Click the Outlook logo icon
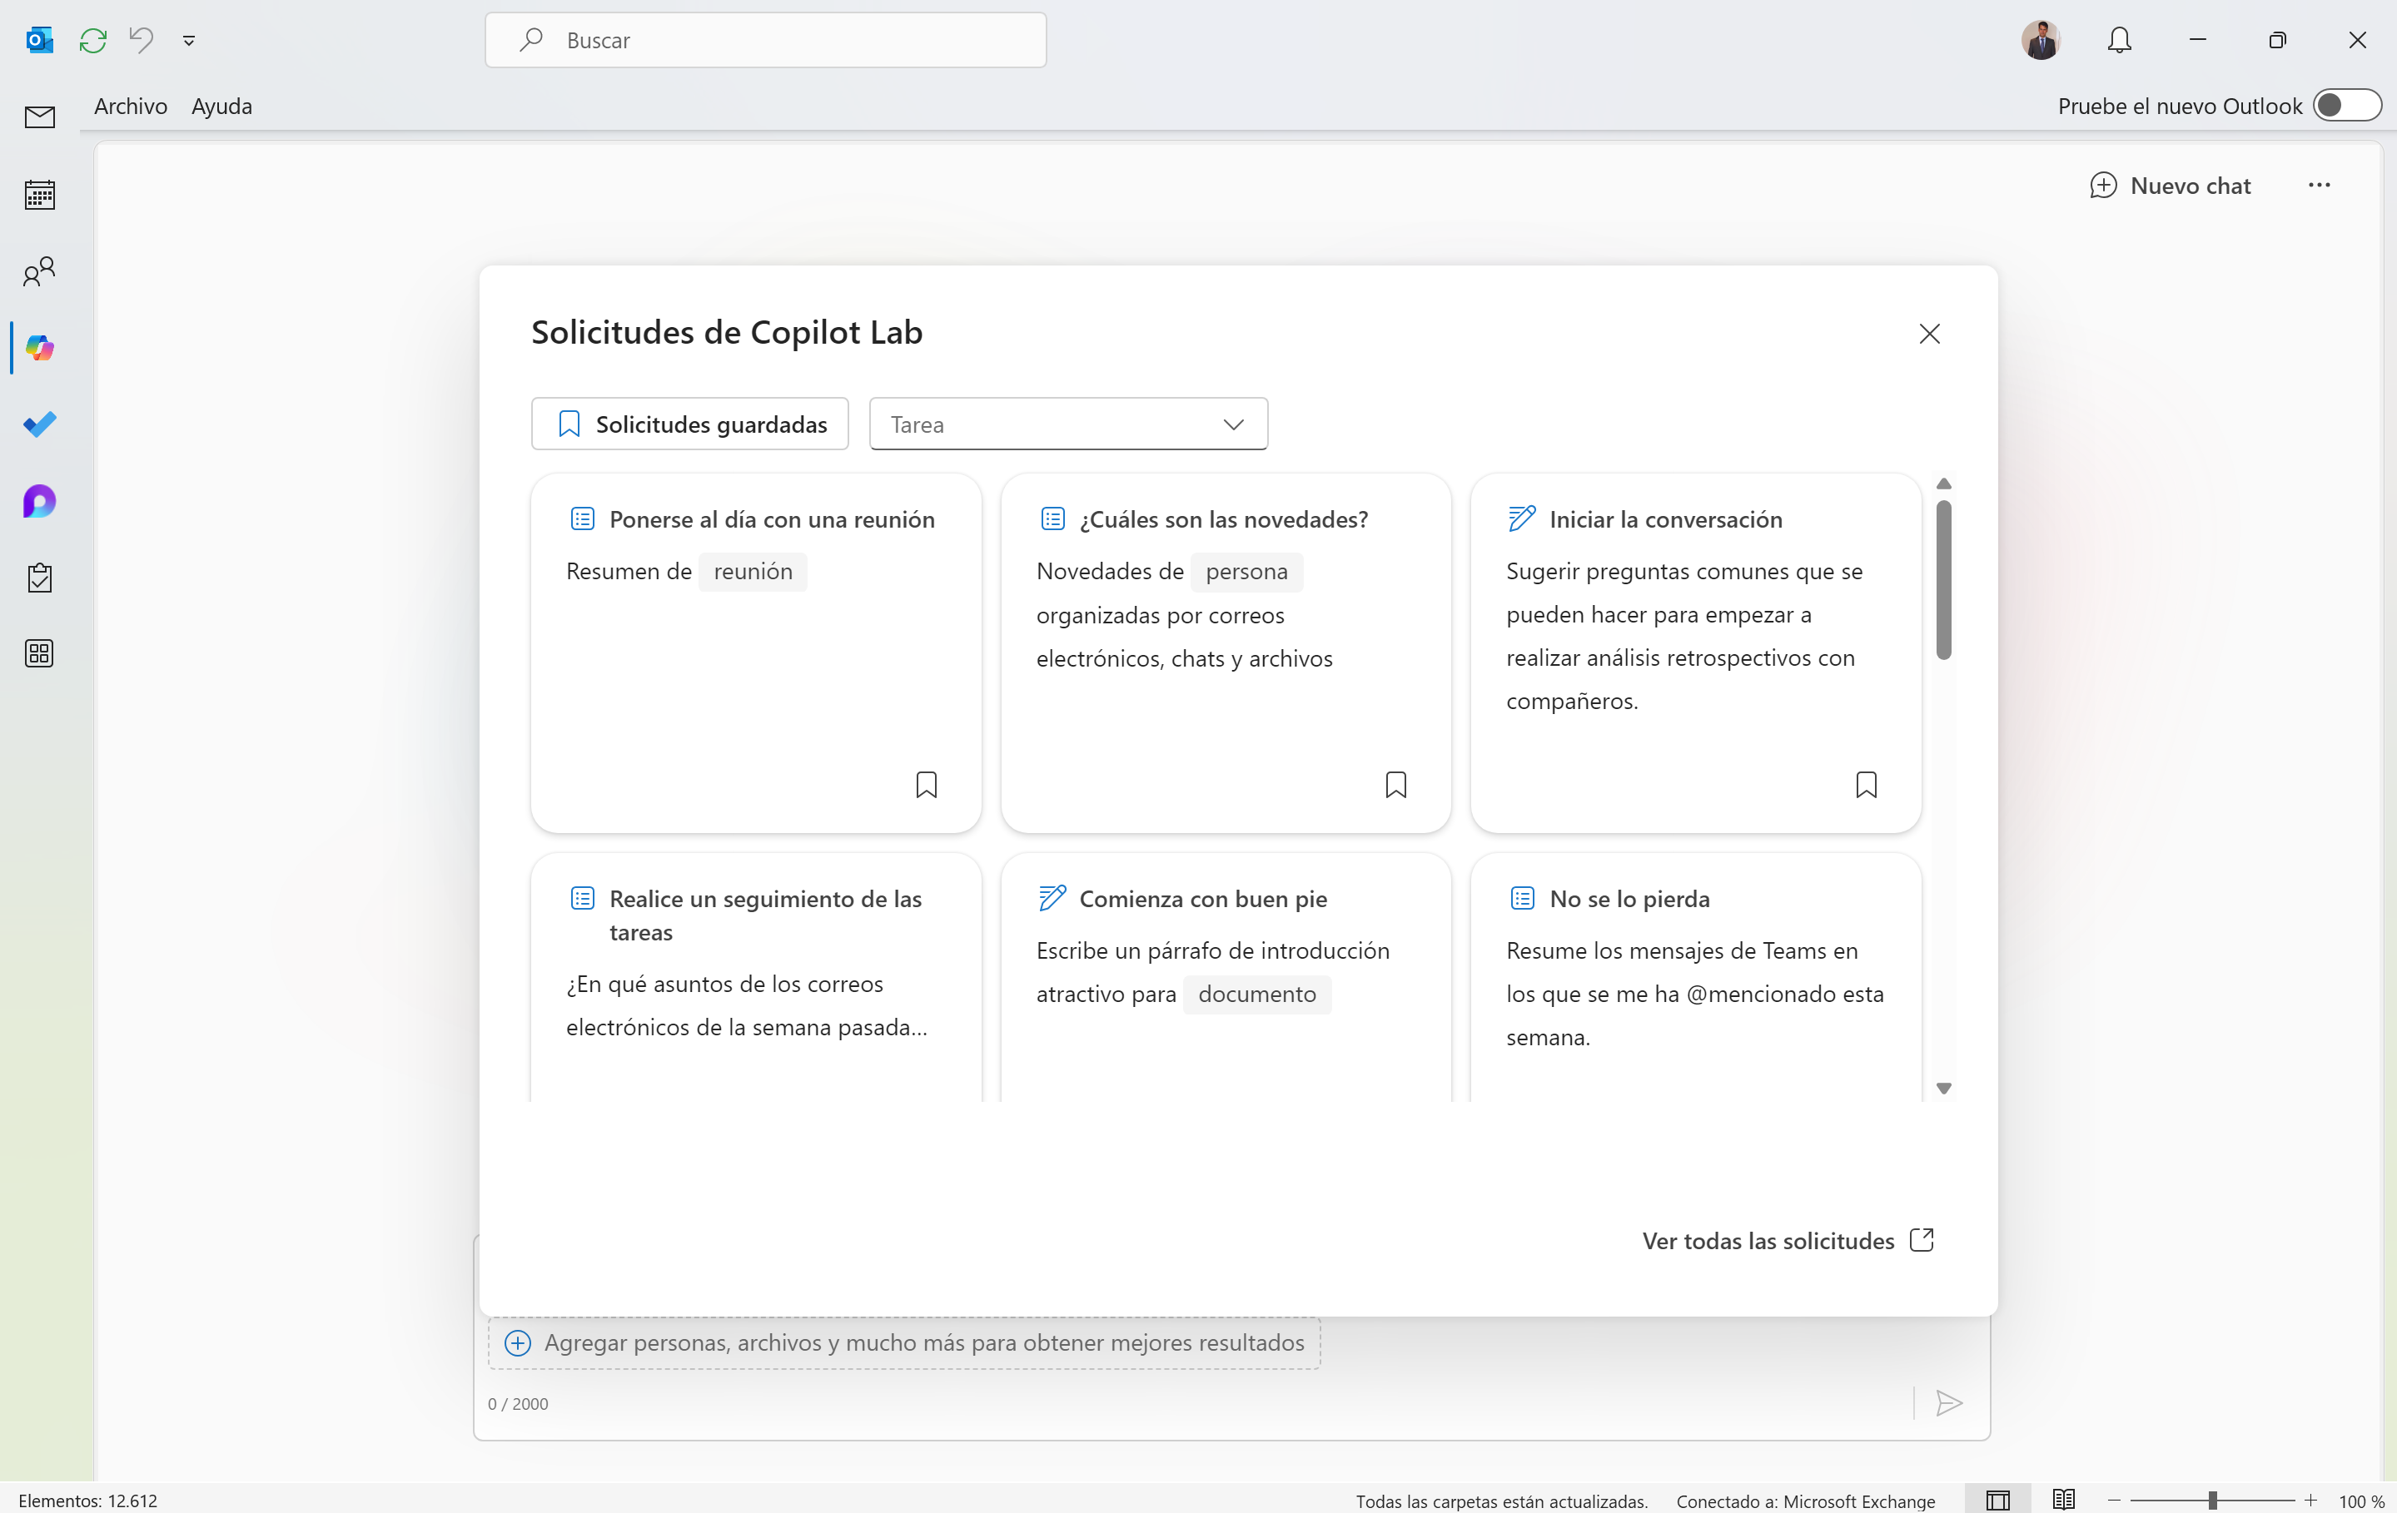 click(40, 40)
